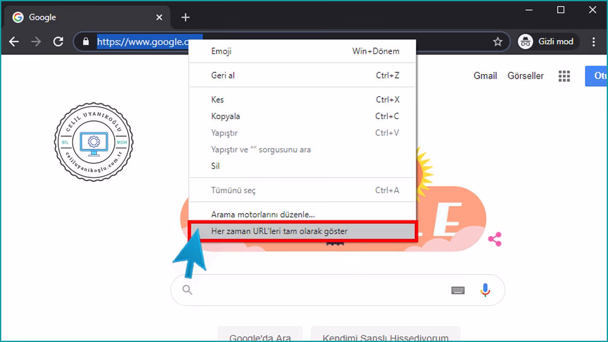Click the share icon beside the doodle

(495, 239)
